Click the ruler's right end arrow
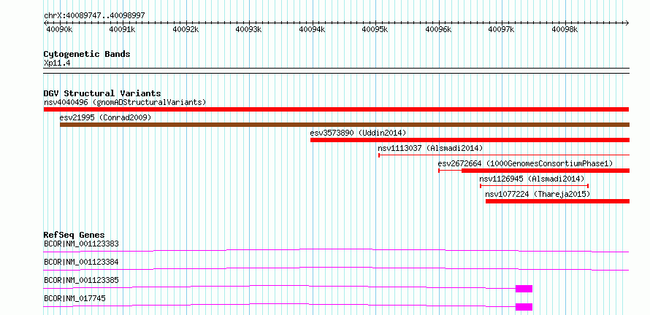 627,23
